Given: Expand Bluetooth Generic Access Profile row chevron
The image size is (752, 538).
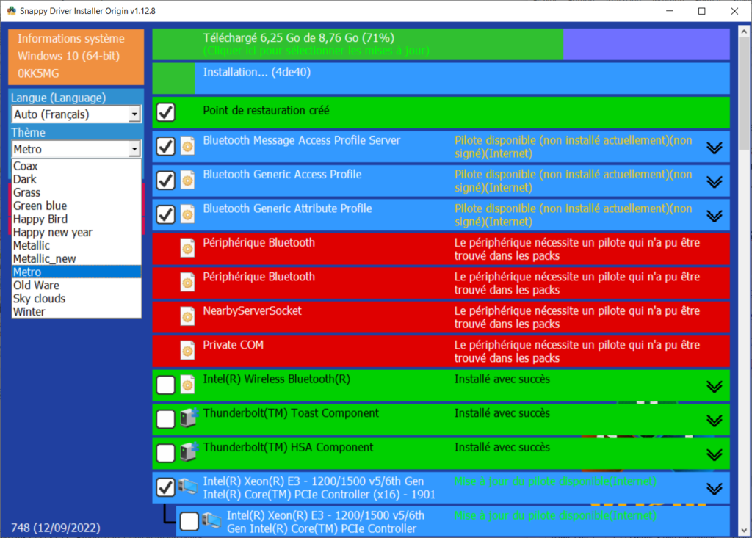Looking at the screenshot, I should [715, 182].
